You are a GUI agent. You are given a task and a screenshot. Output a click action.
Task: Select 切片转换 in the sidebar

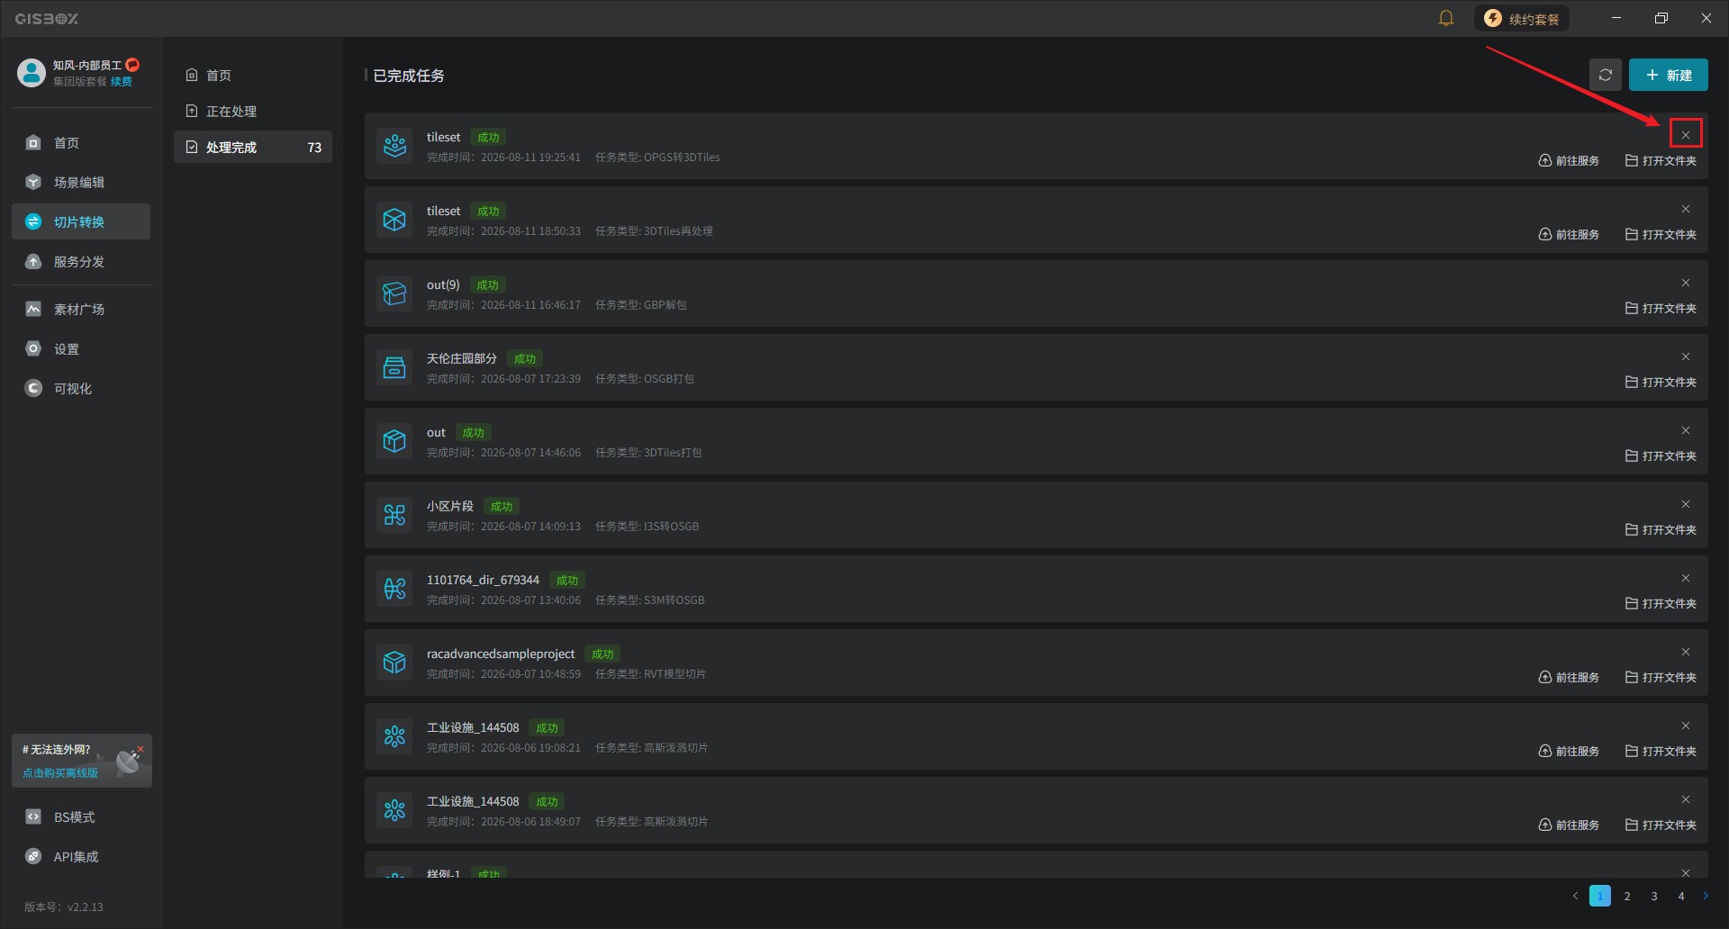click(81, 221)
